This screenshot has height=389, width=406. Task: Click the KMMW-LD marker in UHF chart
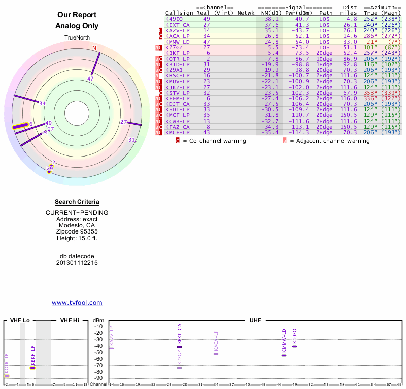(284, 356)
